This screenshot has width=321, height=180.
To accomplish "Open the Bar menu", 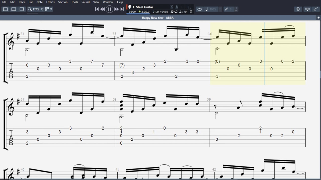I will pyautogui.click(x=31, y=2).
